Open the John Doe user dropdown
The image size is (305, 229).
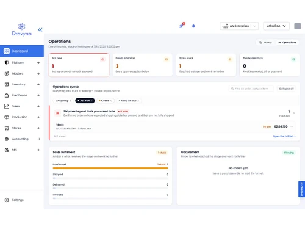[276, 26]
